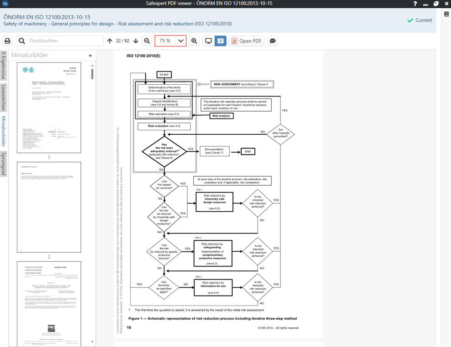Open the Lesezeichen side tab

[x=4, y=97]
